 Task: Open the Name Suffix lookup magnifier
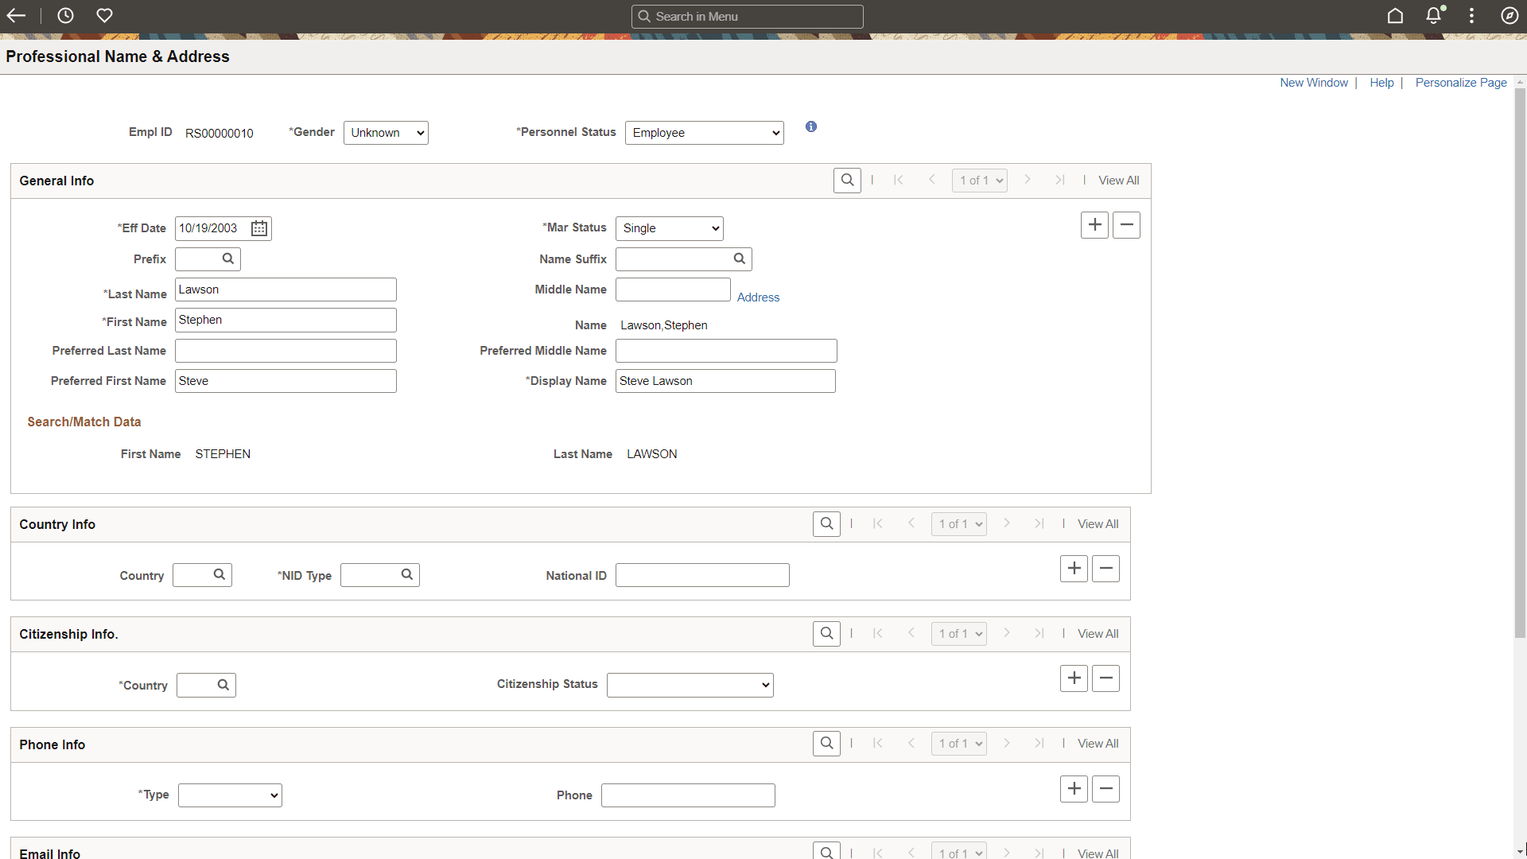point(739,258)
